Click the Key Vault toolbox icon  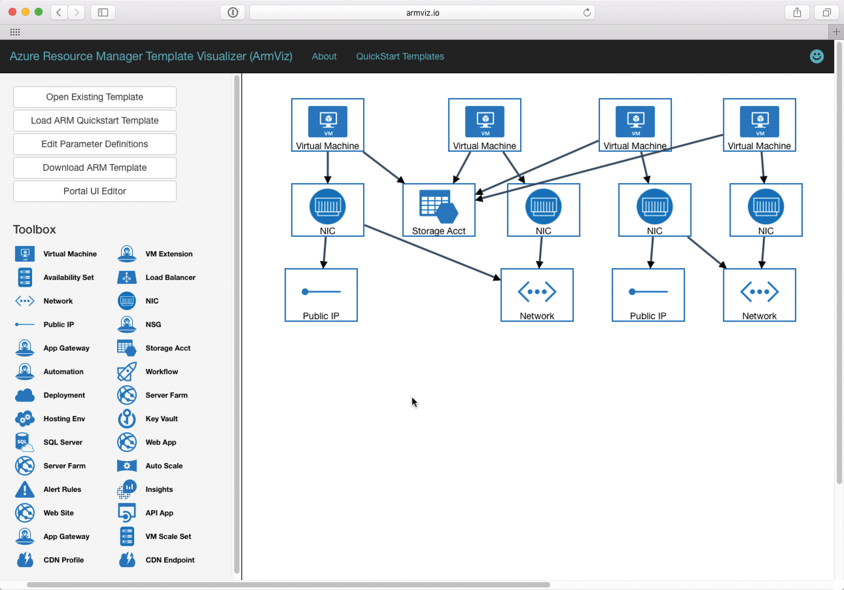pyautogui.click(x=127, y=419)
